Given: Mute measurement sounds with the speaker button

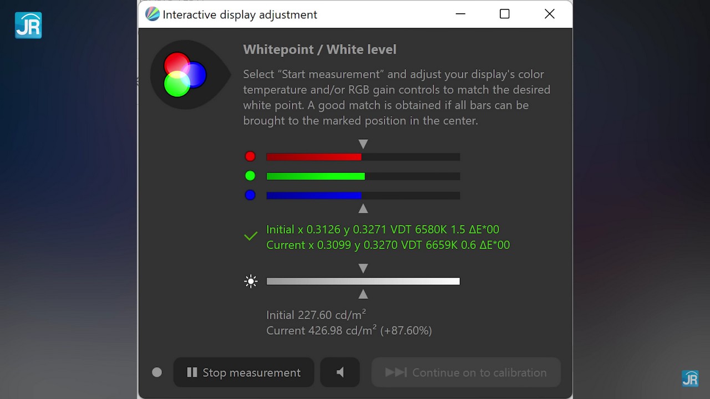Looking at the screenshot, I should click(x=340, y=372).
